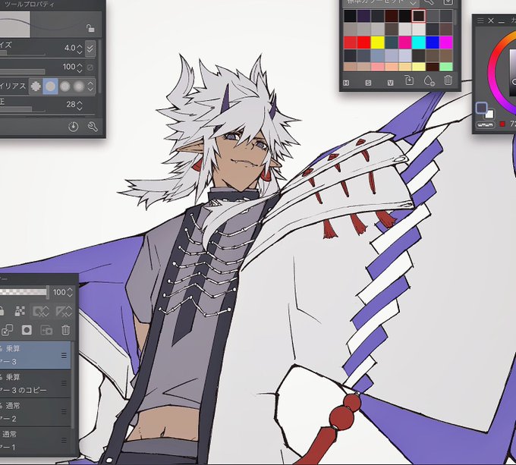Image resolution: width=516 pixels, height=465 pixels.
Task: Select the main drawing color box
Action: pyautogui.click(x=481, y=108)
